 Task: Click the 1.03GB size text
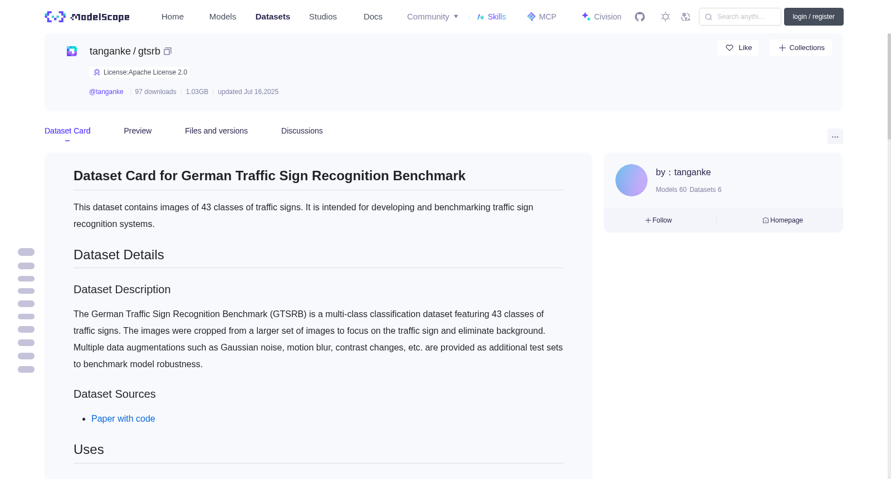(197, 92)
